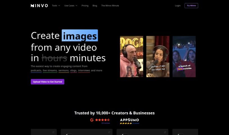Click the G2 star rating icons
This screenshot has height=135, width=229.
(x=103, y=120)
